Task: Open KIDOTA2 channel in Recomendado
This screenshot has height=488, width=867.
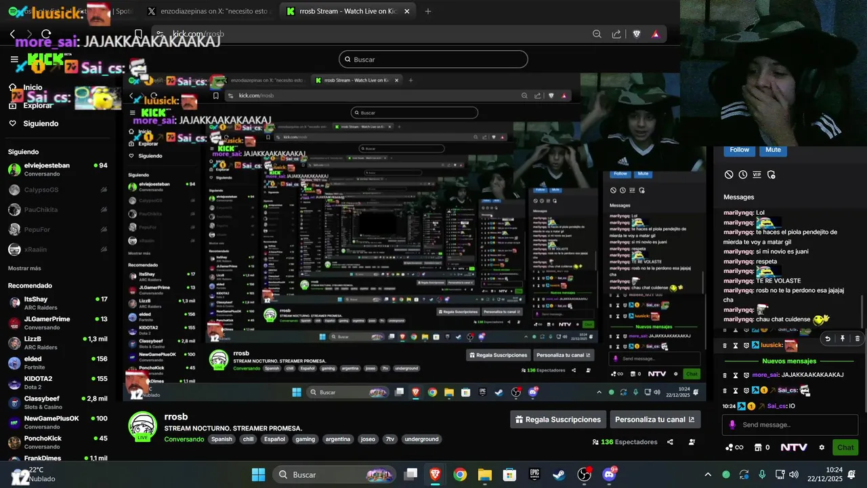Action: click(x=58, y=383)
